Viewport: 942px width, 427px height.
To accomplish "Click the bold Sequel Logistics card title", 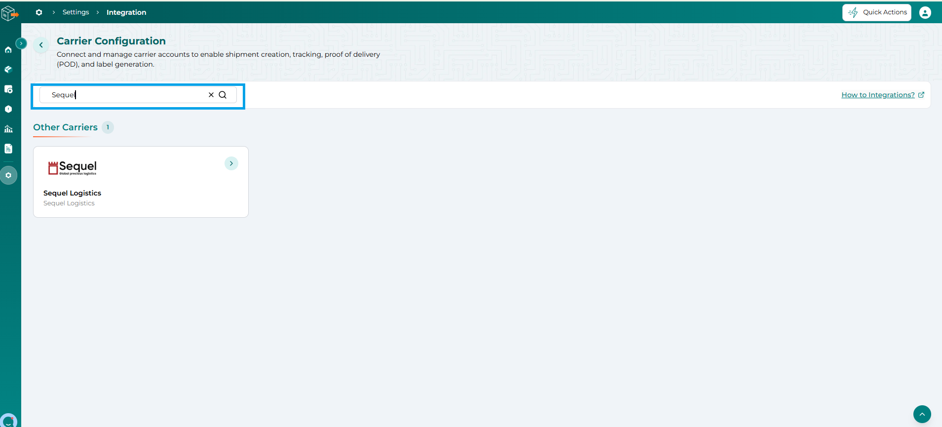I will (x=72, y=193).
